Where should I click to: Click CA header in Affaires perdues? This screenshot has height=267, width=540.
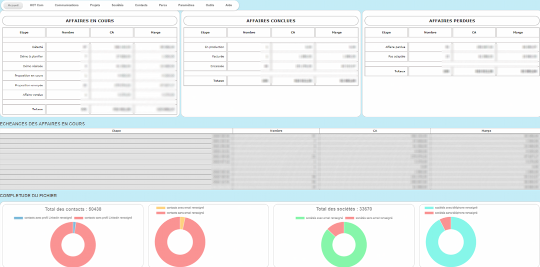[x=474, y=32]
